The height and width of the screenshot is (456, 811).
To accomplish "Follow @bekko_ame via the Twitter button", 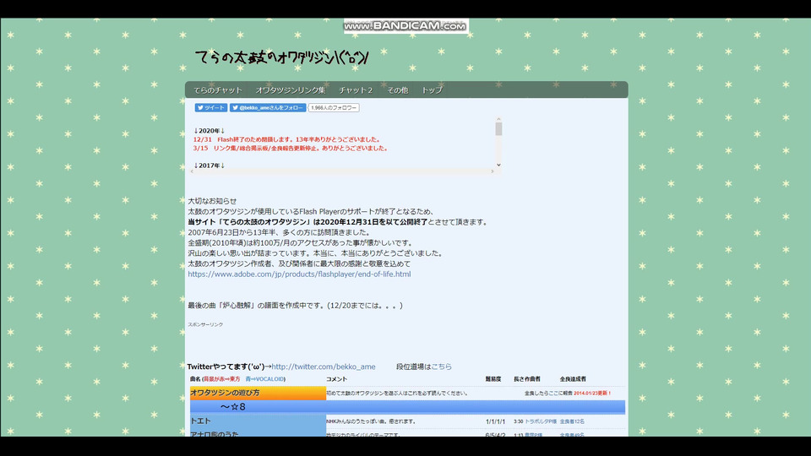I will click(268, 107).
